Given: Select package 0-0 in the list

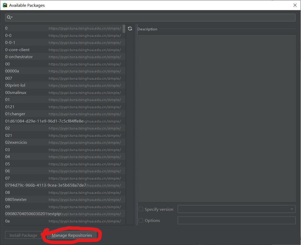Looking at the screenshot, I should (65, 36).
